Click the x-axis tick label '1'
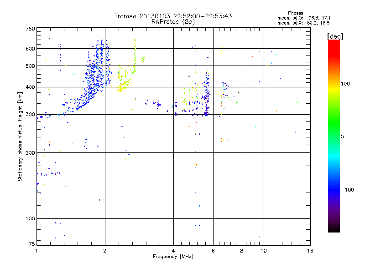This screenshot has height=273, width=365. 36,251
